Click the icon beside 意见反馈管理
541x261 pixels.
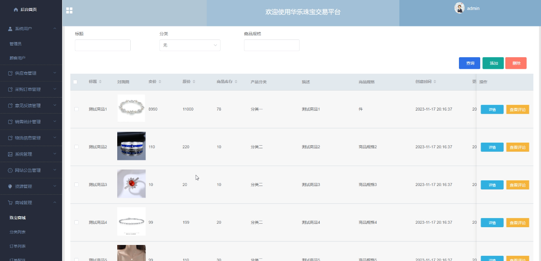click(x=10, y=105)
